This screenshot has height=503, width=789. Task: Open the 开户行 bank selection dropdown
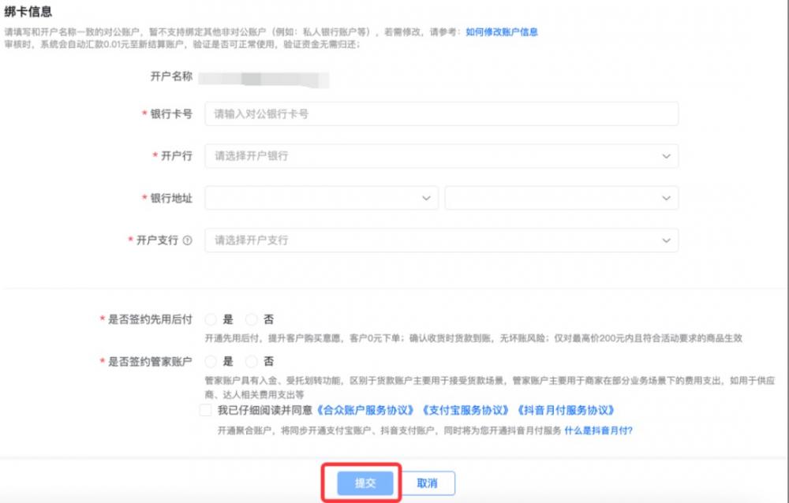tap(441, 156)
